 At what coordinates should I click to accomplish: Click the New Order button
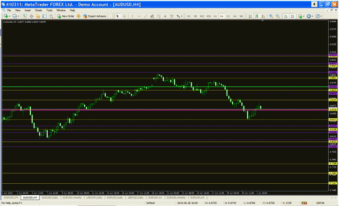click(66, 16)
